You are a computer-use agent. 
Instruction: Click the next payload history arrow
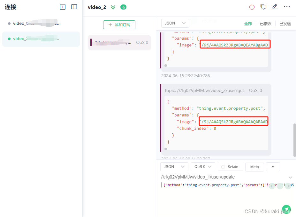(288, 186)
